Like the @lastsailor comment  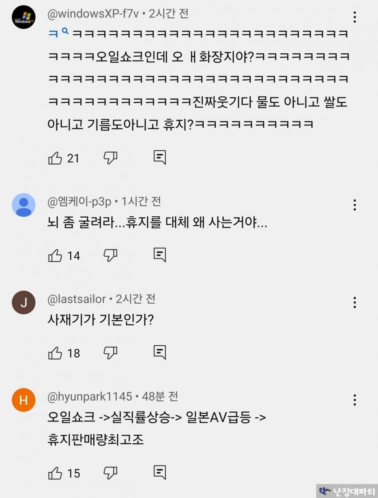(x=55, y=353)
